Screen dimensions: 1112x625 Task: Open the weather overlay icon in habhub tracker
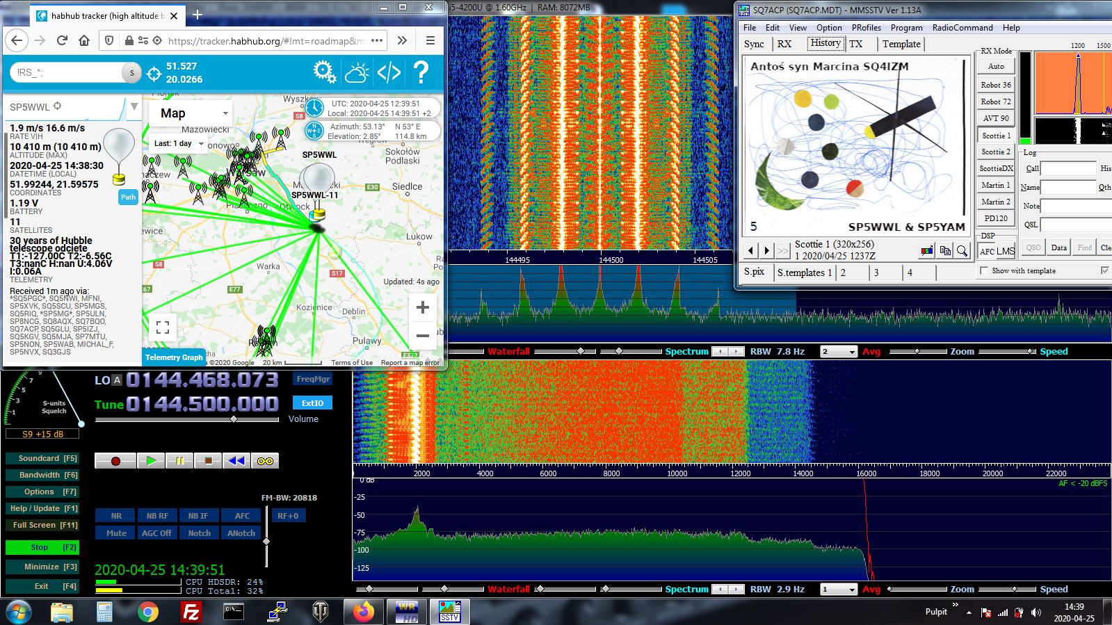coord(357,72)
